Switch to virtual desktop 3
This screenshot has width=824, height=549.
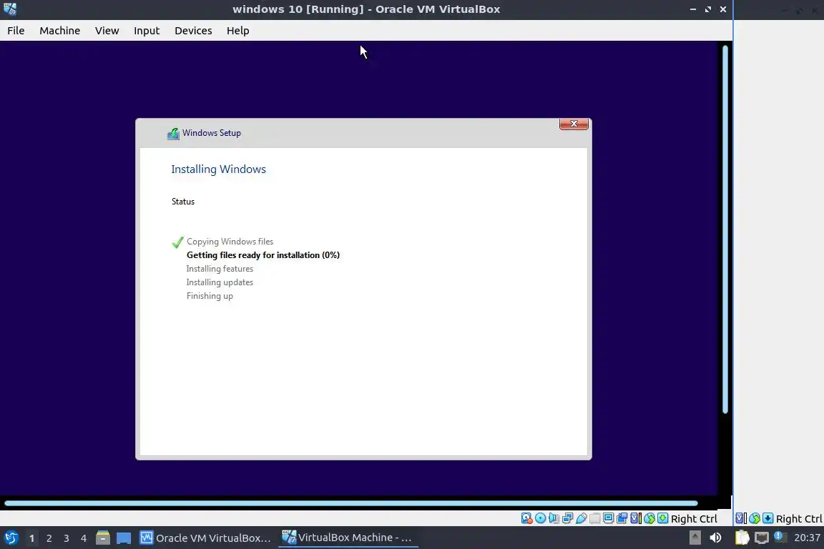click(x=67, y=538)
